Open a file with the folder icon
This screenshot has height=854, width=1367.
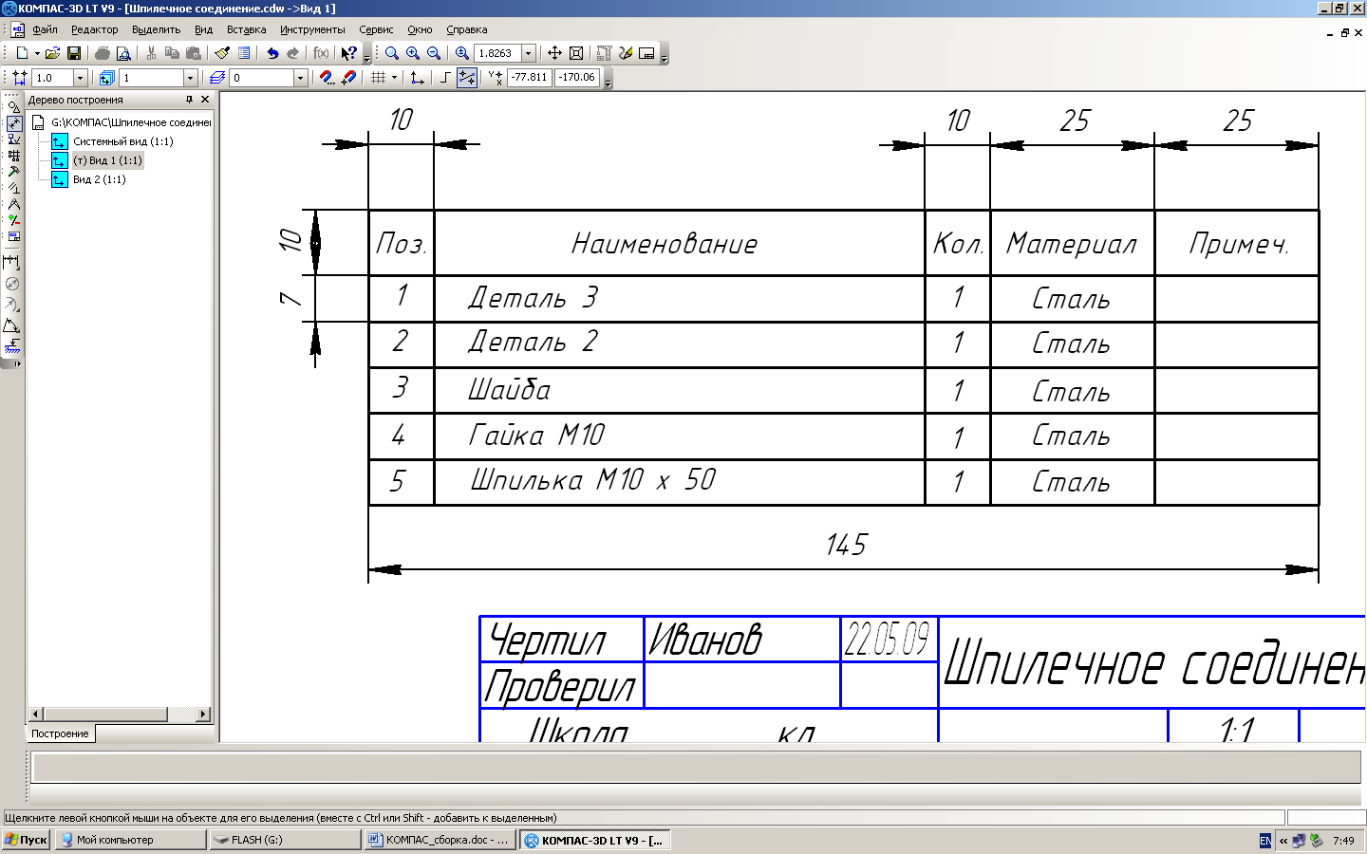52,53
